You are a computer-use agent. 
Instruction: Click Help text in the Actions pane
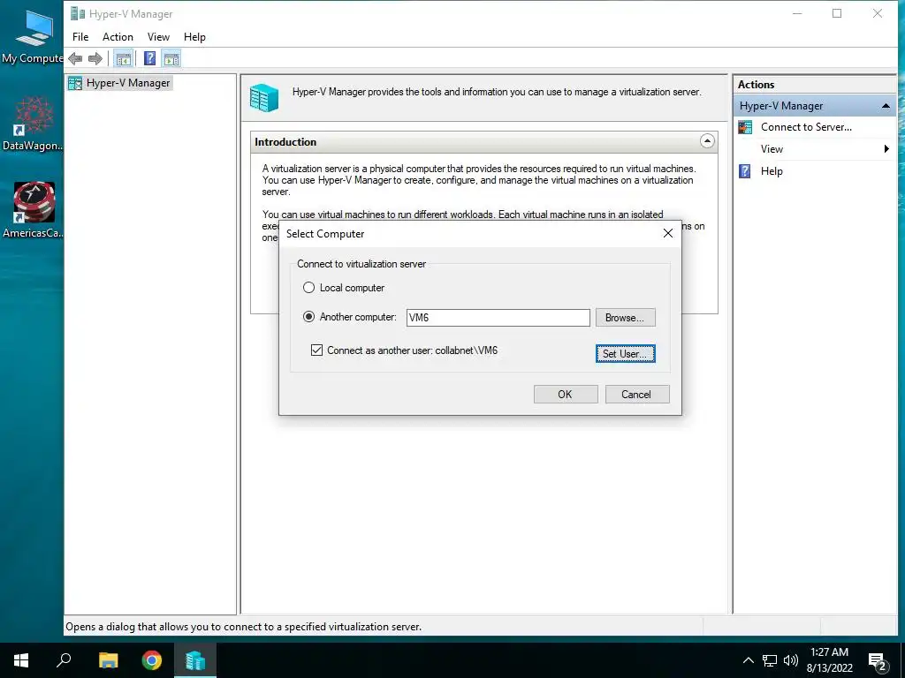click(771, 171)
